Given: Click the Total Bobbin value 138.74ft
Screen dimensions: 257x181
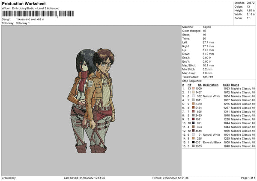Looking at the screenshot, I should [x=208, y=77].
